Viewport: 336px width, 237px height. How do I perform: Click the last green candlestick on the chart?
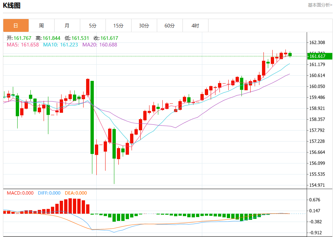coord(290,54)
